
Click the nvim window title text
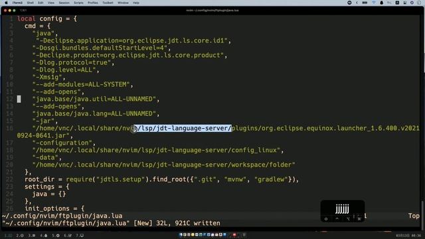coord(212,11)
